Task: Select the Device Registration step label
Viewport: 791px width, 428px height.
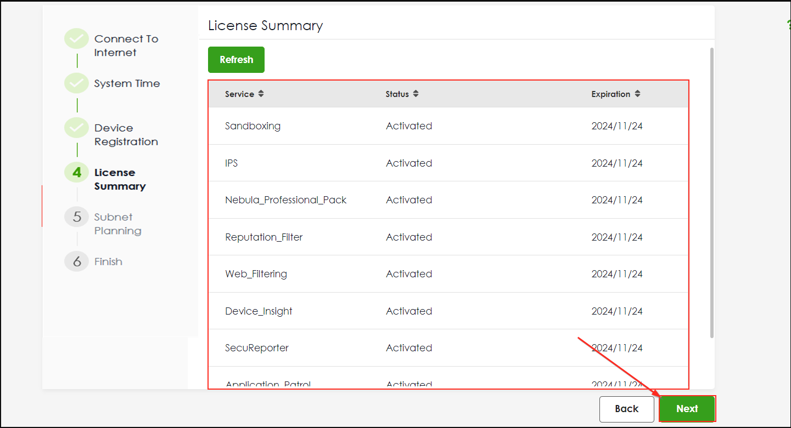Action: click(x=126, y=135)
